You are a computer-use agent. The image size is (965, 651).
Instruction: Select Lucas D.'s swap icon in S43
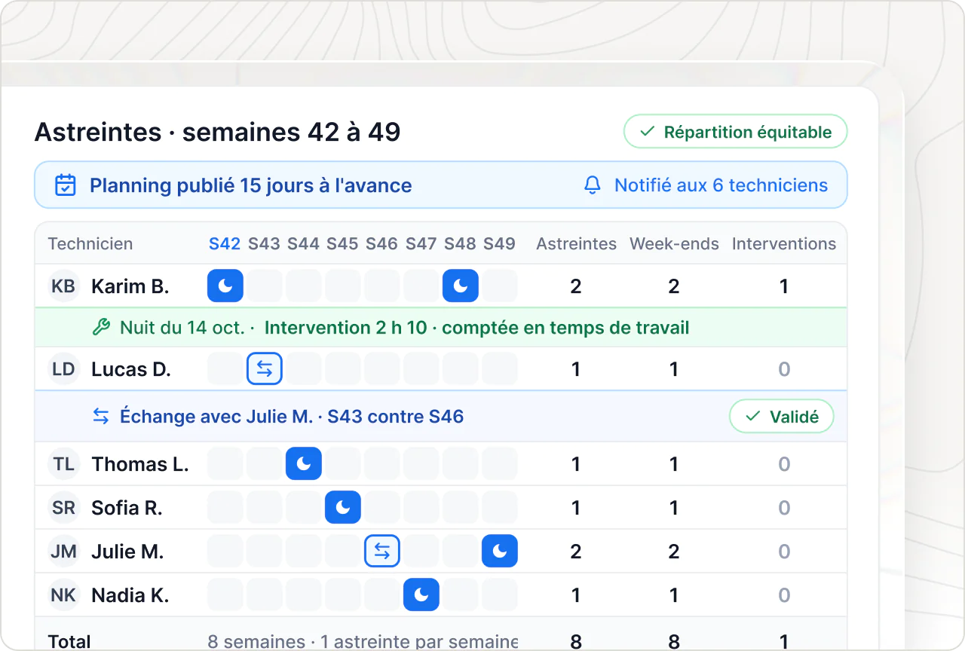(x=265, y=369)
